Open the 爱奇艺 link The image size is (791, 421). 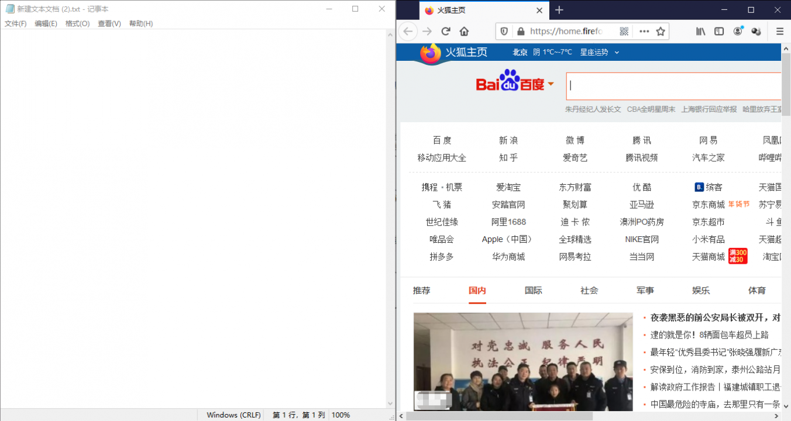(575, 157)
